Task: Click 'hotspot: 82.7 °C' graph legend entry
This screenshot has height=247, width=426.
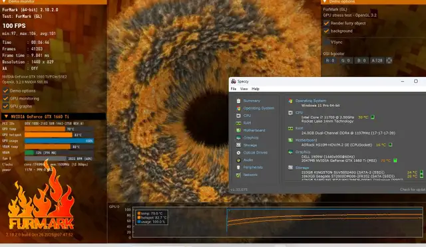Action: click(152, 218)
